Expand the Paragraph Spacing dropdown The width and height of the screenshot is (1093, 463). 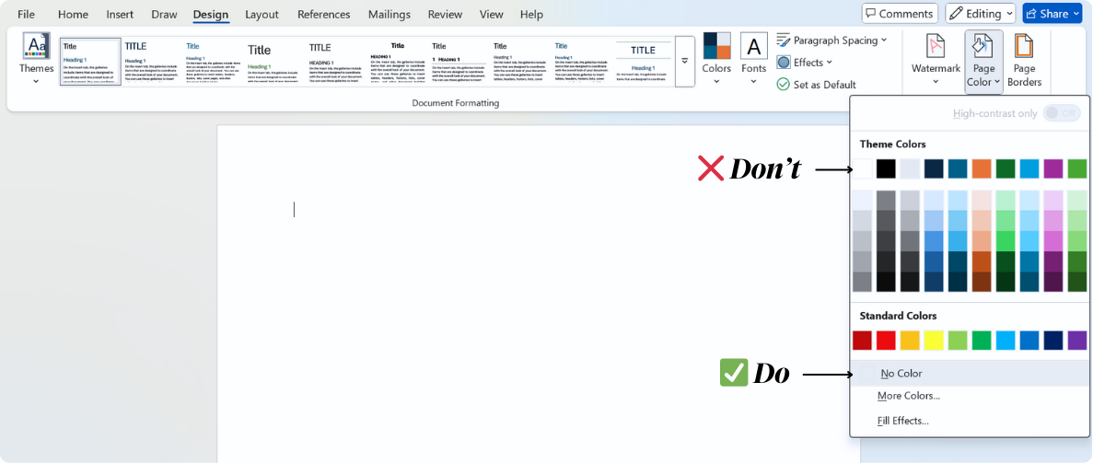click(831, 41)
